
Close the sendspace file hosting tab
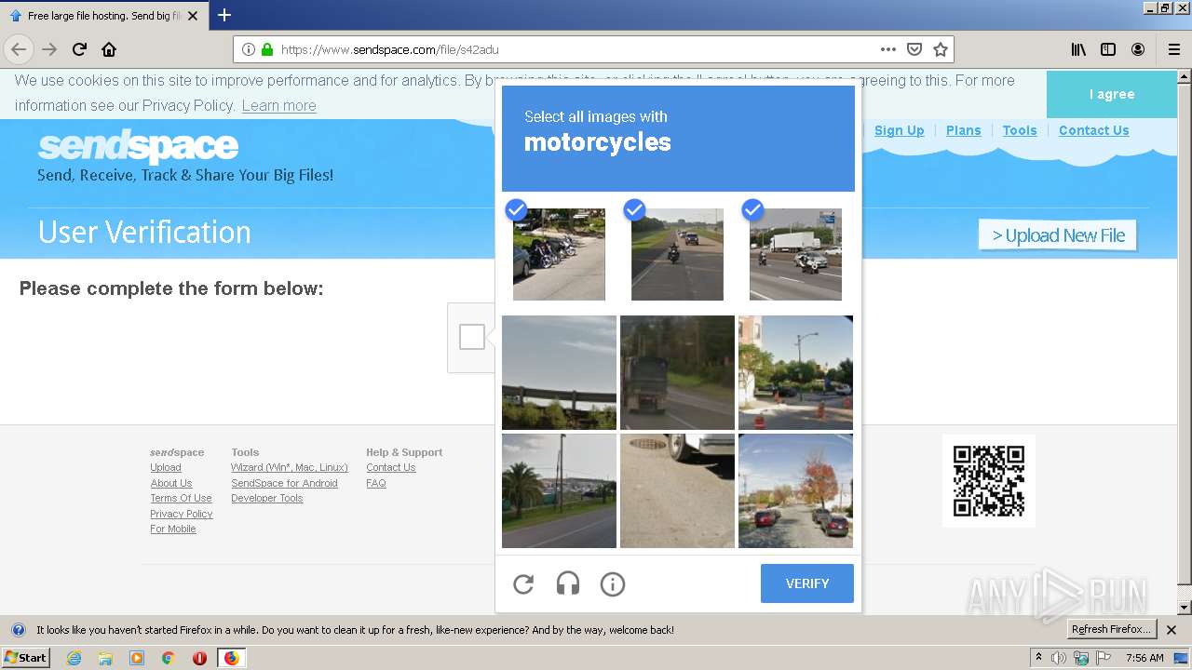pos(193,16)
